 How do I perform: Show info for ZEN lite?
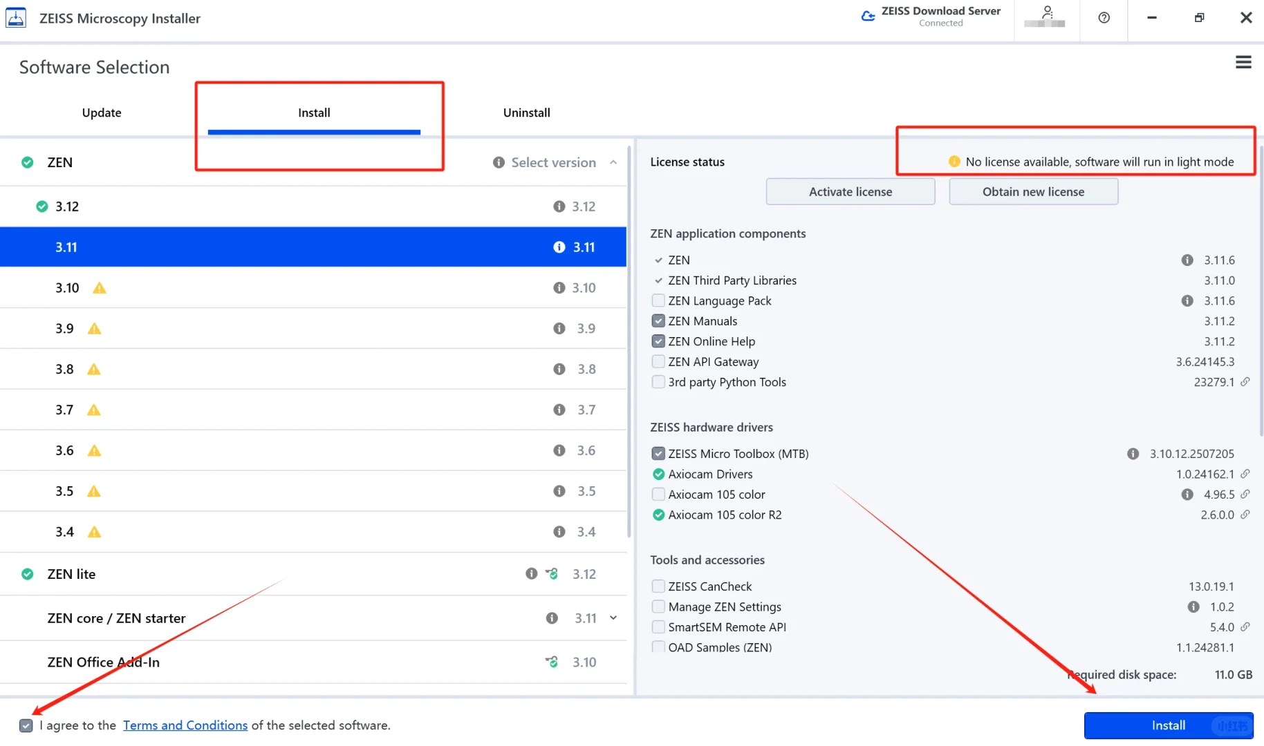tap(531, 573)
